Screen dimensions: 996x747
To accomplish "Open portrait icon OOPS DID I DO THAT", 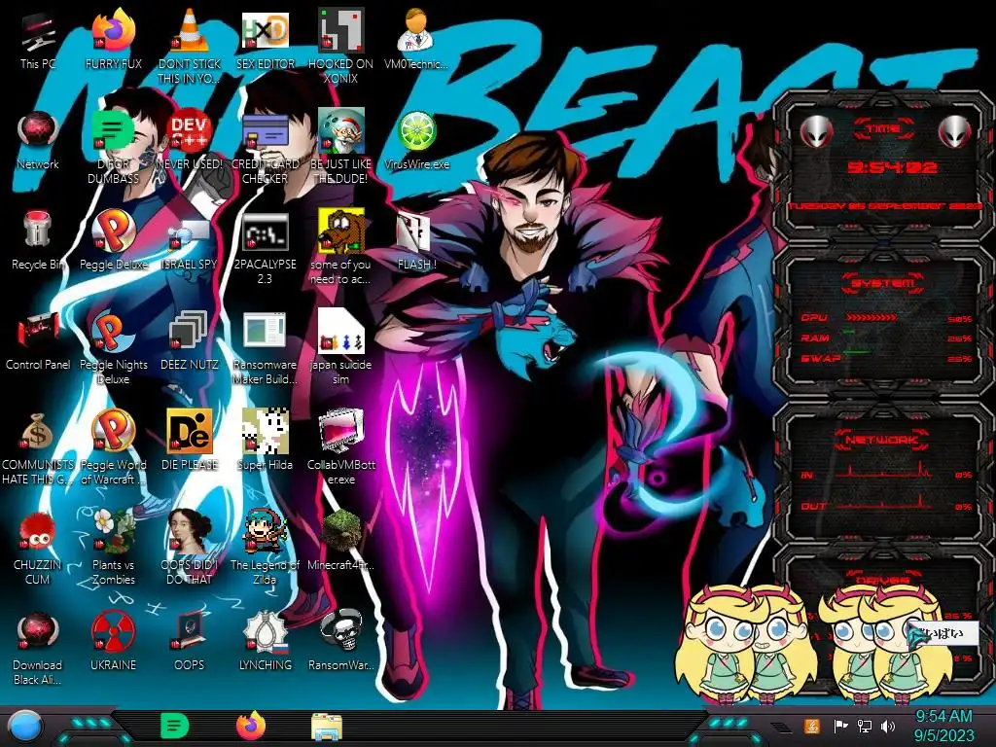I will (x=190, y=532).
